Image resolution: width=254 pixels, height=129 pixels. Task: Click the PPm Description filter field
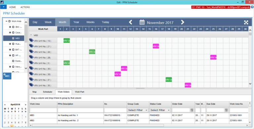pos(80,110)
